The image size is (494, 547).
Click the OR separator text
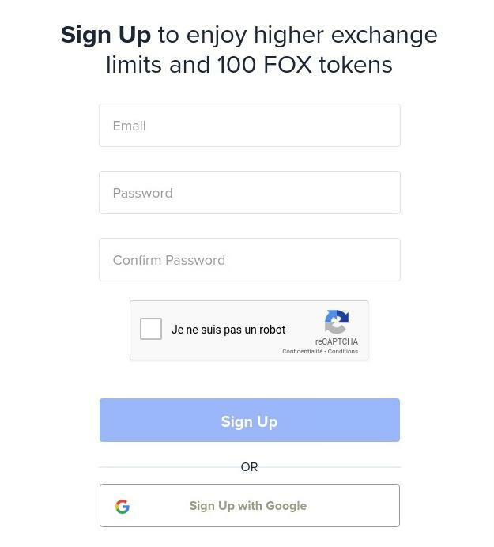click(x=249, y=467)
